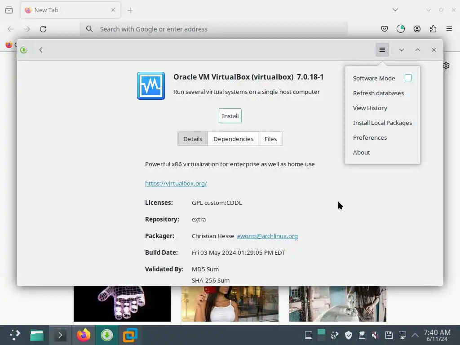Open clipboard tray icon

tap(362, 335)
